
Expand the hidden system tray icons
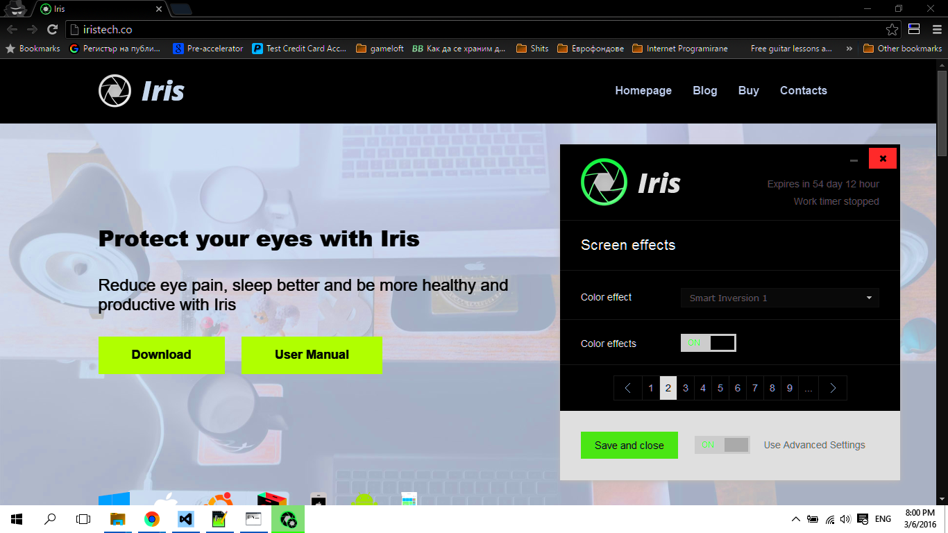click(x=795, y=518)
